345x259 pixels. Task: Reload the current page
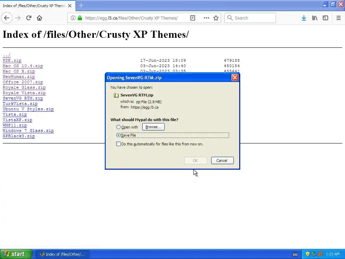tap(29, 18)
